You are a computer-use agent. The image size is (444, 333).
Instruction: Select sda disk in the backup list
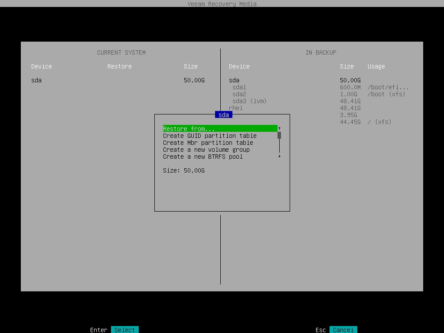(234, 80)
